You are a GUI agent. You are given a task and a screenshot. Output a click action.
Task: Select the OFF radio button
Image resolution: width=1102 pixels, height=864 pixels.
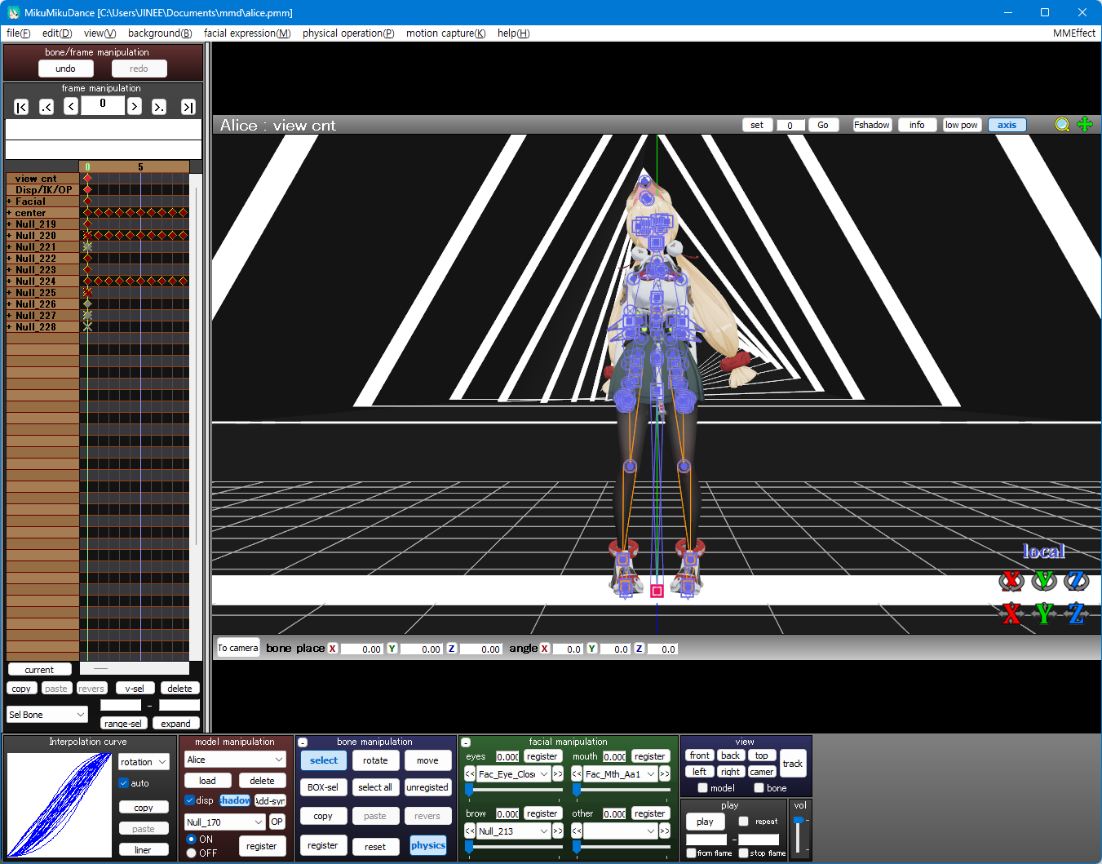[191, 853]
